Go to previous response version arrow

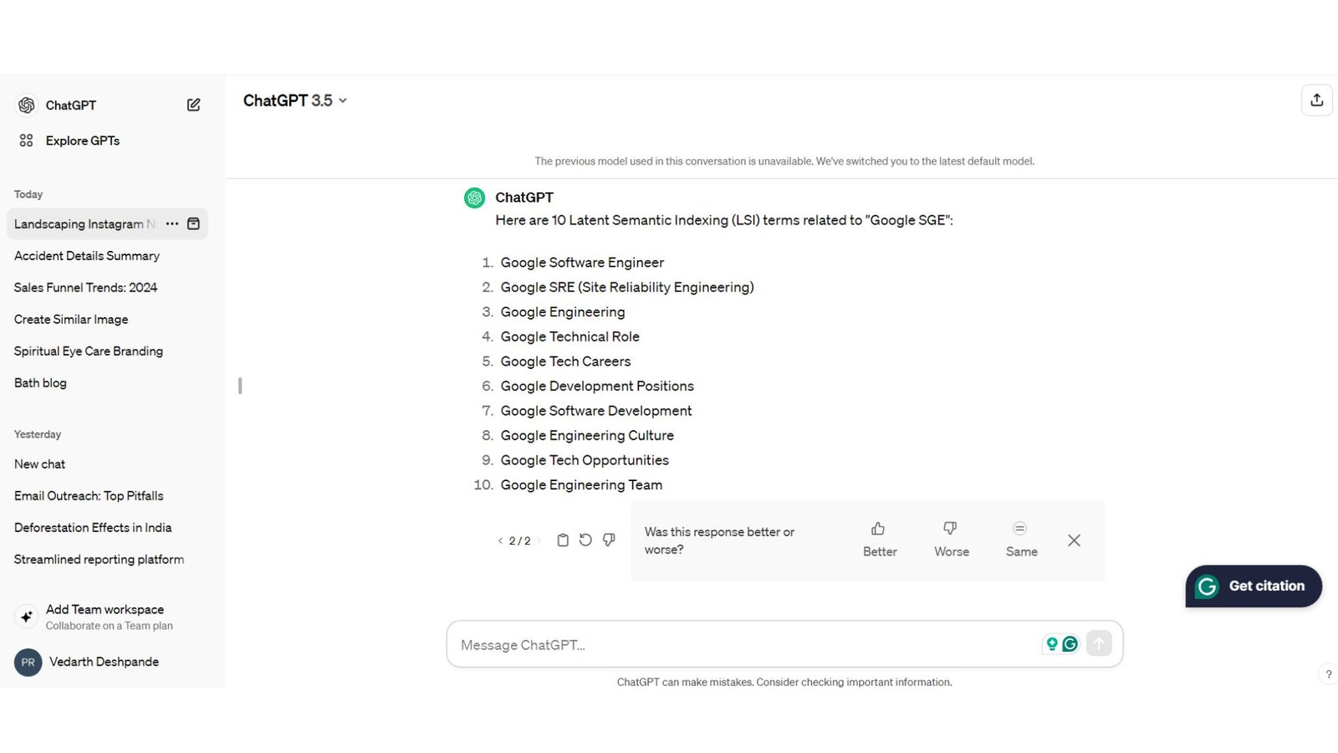click(x=500, y=541)
